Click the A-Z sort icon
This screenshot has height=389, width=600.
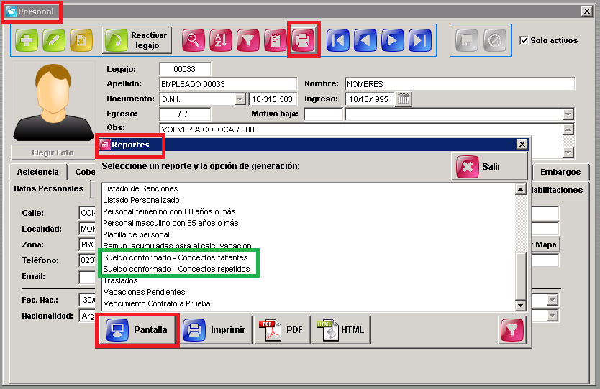coord(221,40)
